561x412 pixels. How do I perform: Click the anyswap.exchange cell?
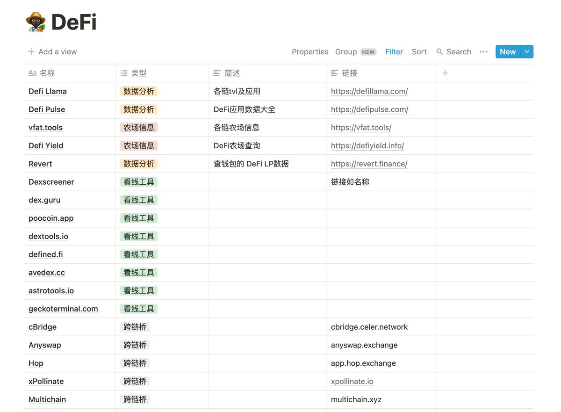pyautogui.click(x=381, y=345)
